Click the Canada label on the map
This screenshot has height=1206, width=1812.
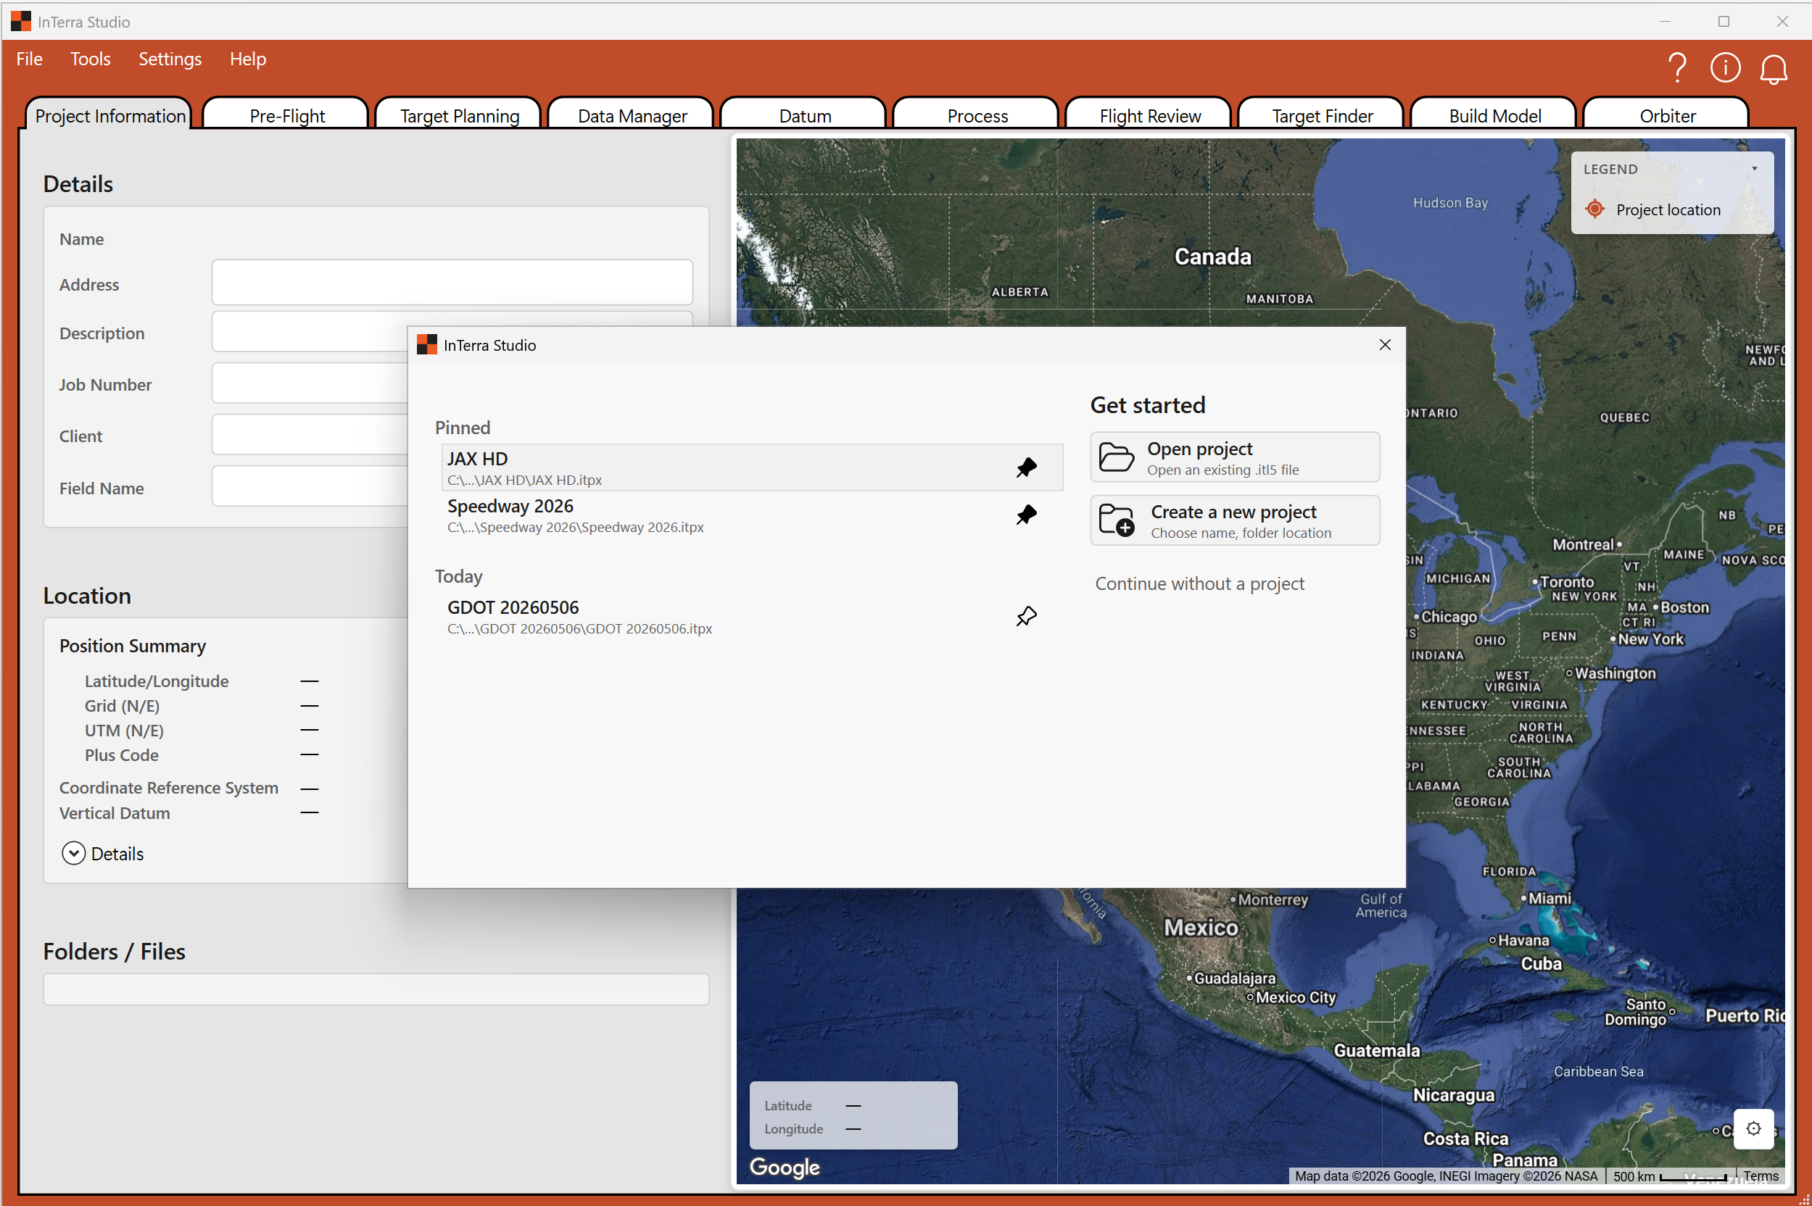point(1212,256)
